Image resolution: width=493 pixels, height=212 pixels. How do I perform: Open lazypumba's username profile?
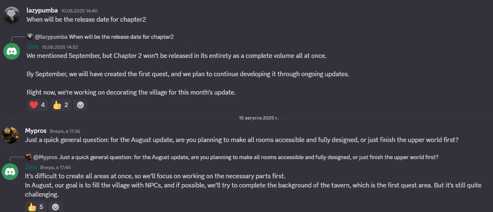[42, 10]
